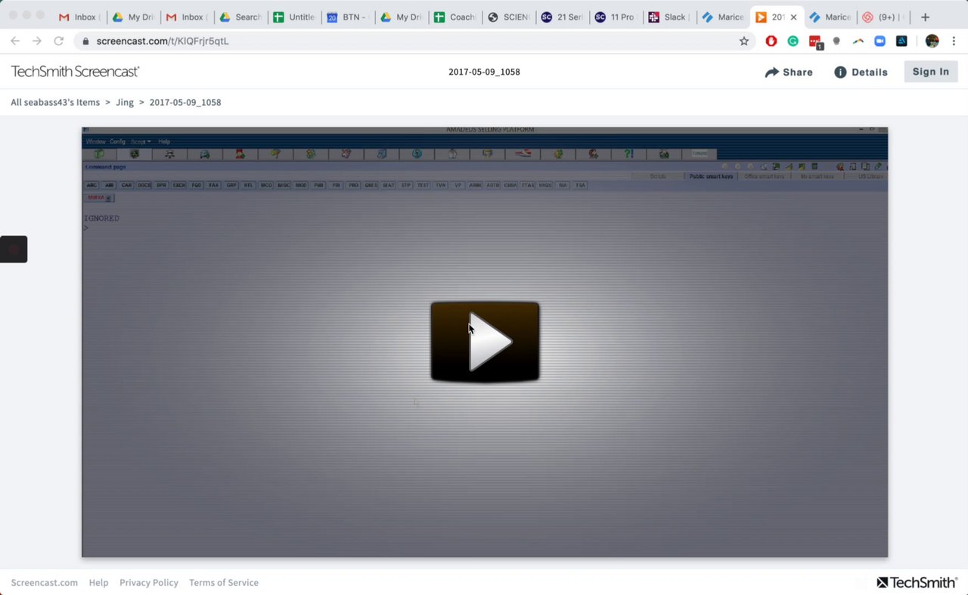This screenshot has height=595, width=968.
Task: Switch to the 11 Pro tab
Action: (616, 17)
